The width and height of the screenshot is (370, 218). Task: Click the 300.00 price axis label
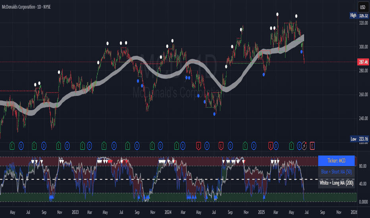pyautogui.click(x=363, y=47)
